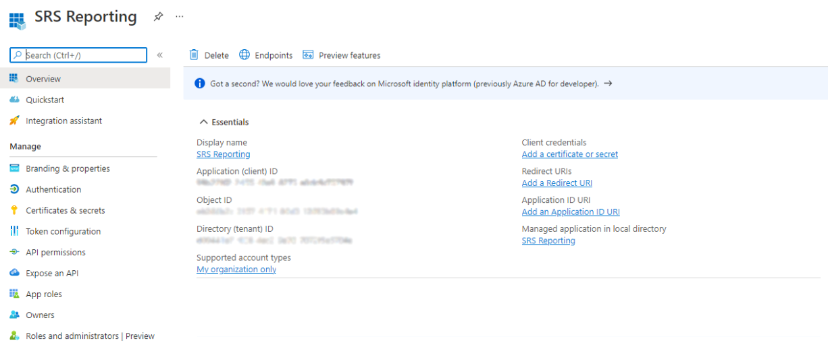Open the feedback banner arrow
828x345 pixels.
click(608, 84)
